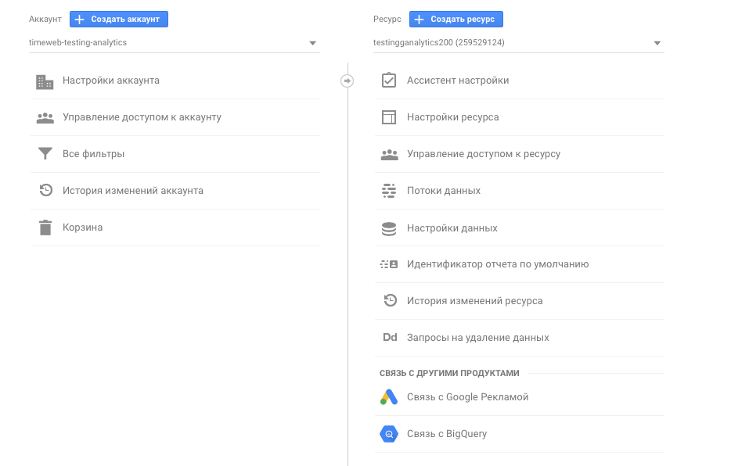
Task: Open the testingganalytics200 resource dropdown
Action: point(657,43)
